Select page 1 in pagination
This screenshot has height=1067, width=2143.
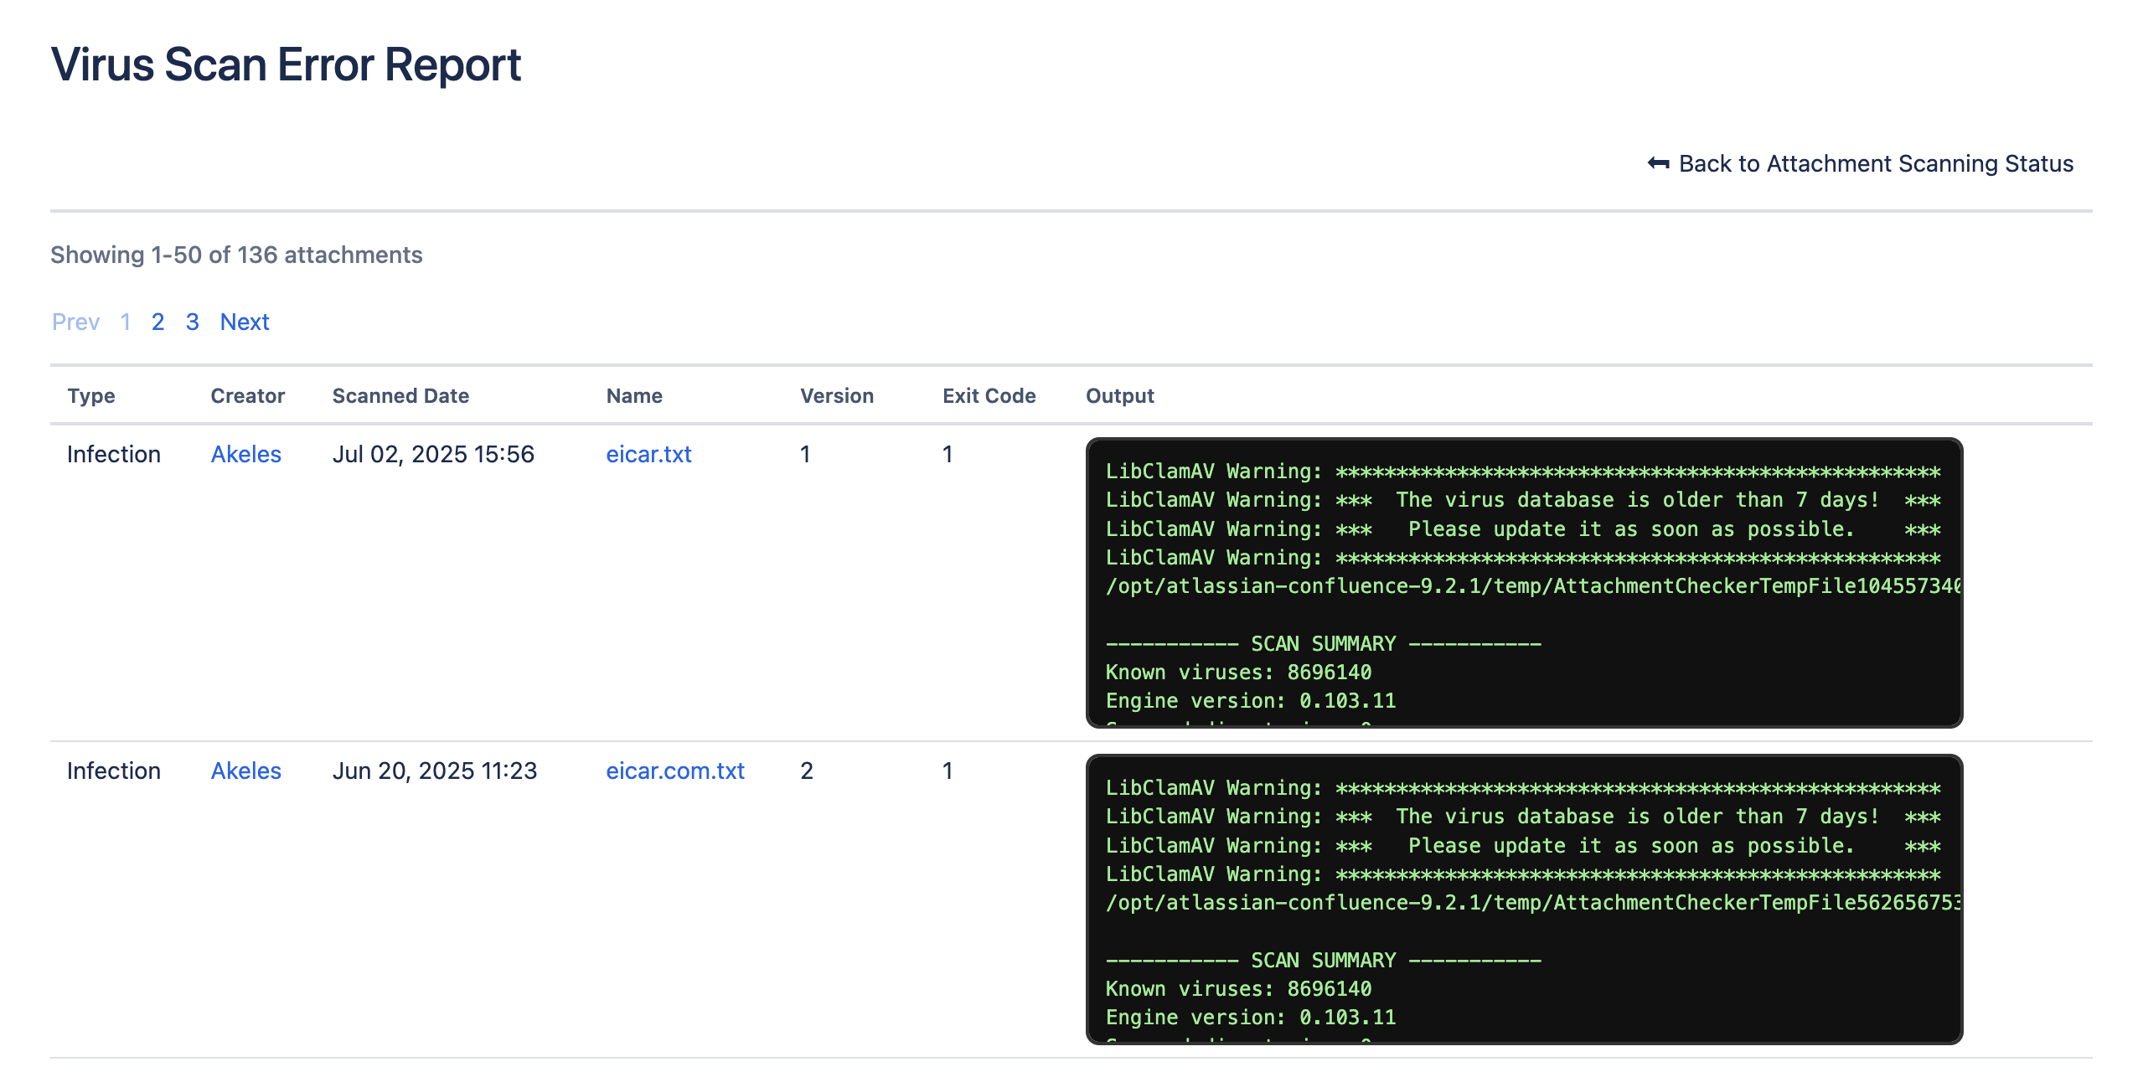pos(125,322)
